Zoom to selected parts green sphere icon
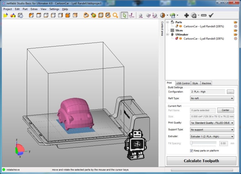This screenshot has height=174, width=241. (x=93, y=15)
